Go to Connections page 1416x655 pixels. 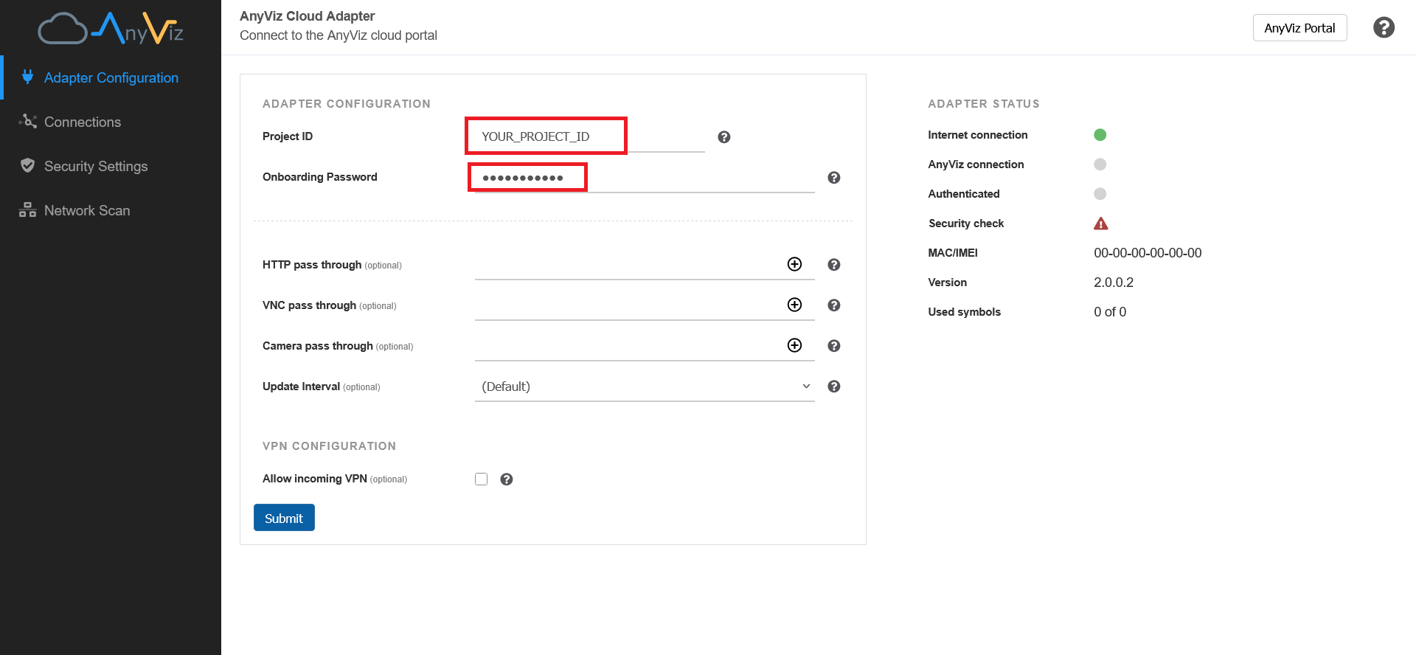click(111, 122)
